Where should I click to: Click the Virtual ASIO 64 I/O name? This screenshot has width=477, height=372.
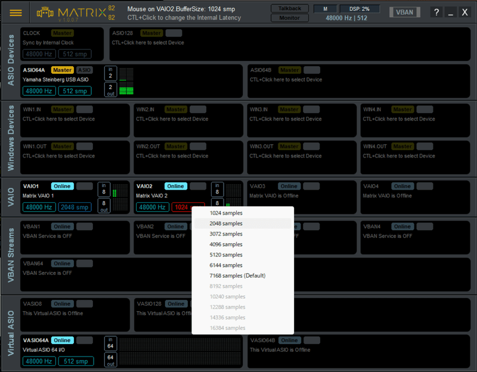tap(44, 350)
